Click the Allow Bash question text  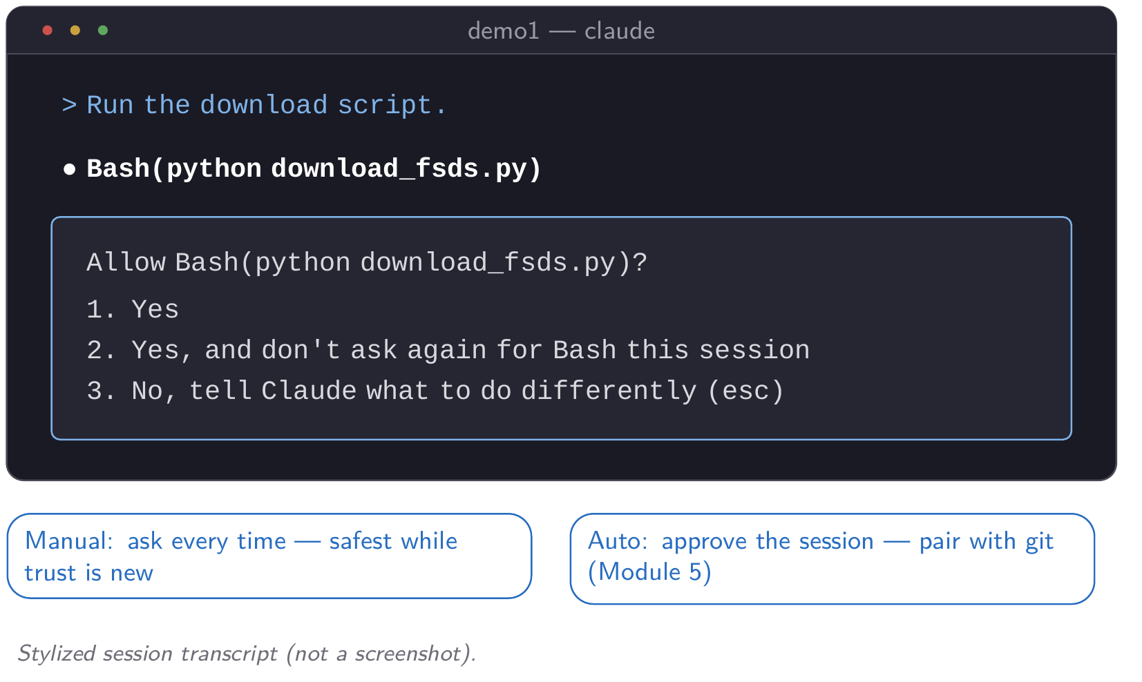pos(367,263)
